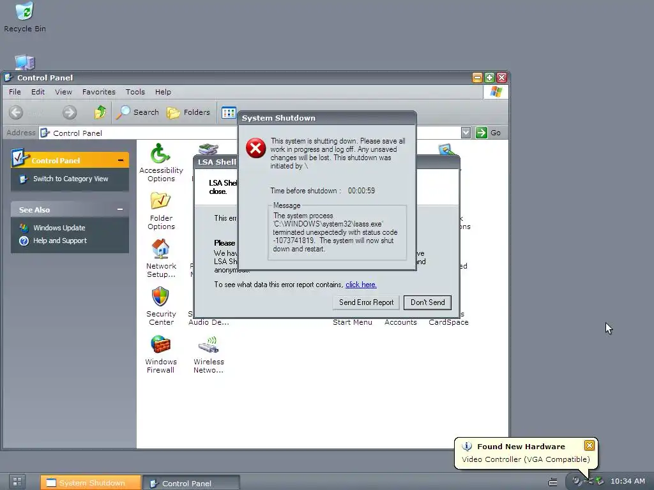This screenshot has height=490, width=654.
Task: Click the keyboard tray icon
Action: (x=552, y=482)
